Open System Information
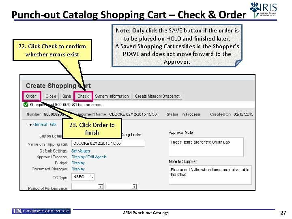Screen dimensions: 292x219 112,96
